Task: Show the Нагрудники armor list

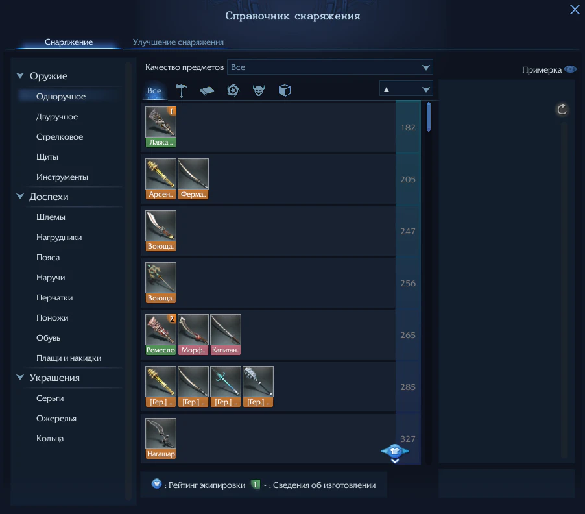Action: click(59, 238)
